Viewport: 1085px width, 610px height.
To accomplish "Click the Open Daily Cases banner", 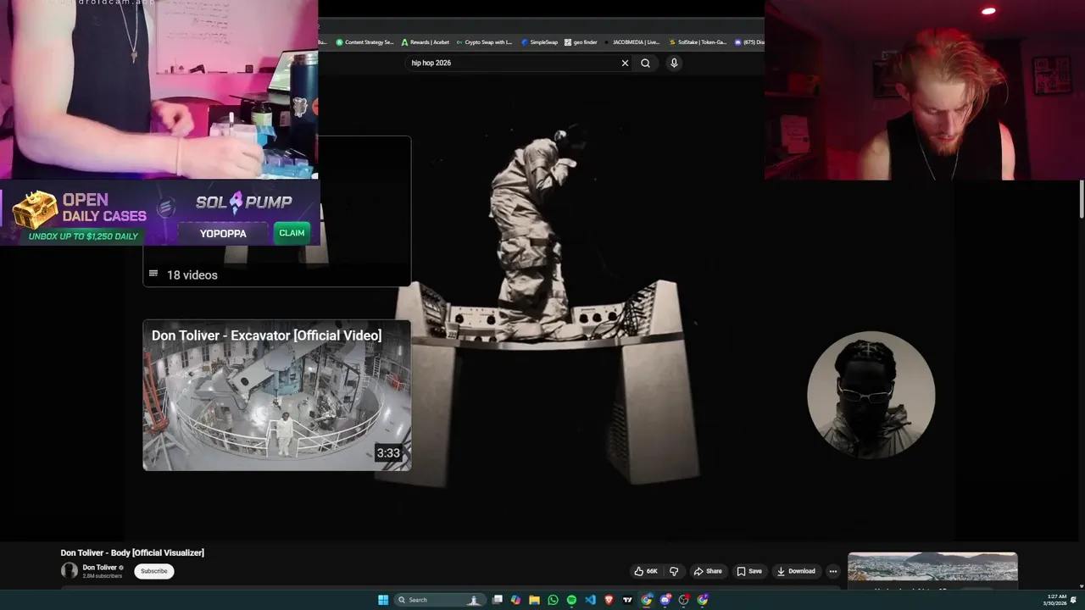I will (x=81, y=215).
